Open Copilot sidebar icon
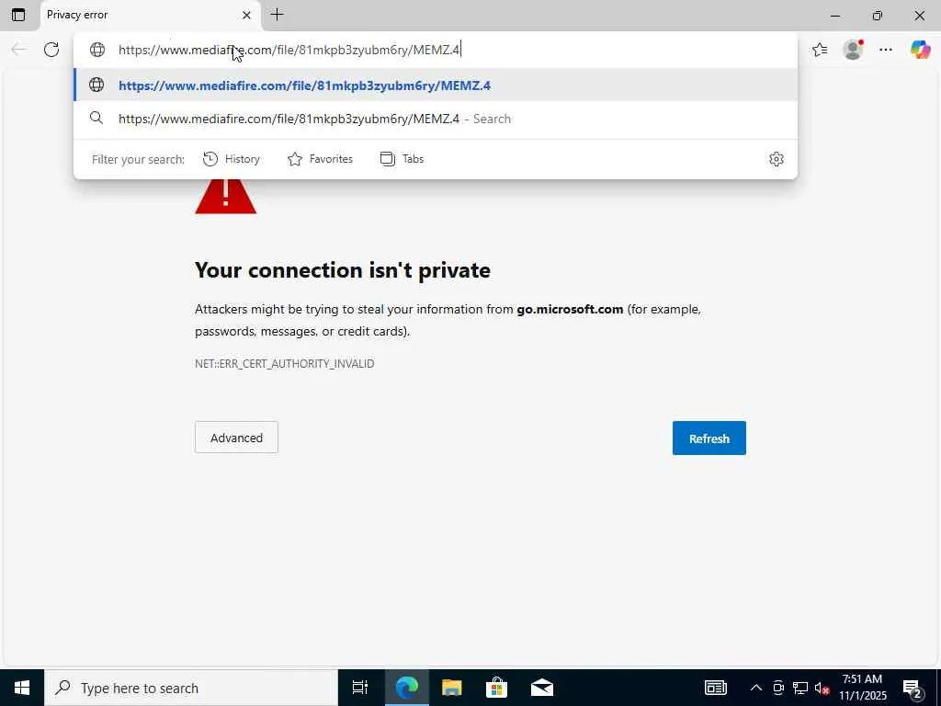This screenshot has width=941, height=706. (920, 50)
